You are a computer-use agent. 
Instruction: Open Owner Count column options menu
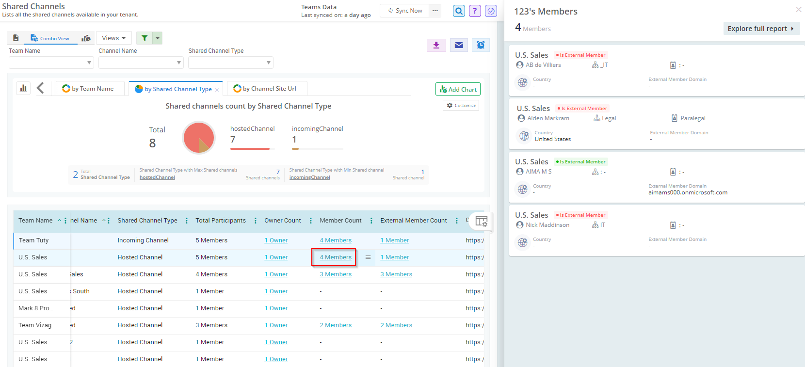tap(311, 221)
